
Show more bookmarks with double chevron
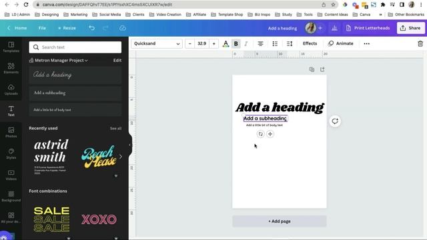[380, 15]
